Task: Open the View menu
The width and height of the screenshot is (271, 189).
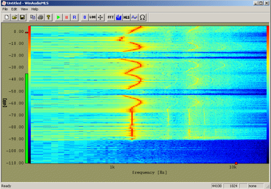Action: pos(24,9)
